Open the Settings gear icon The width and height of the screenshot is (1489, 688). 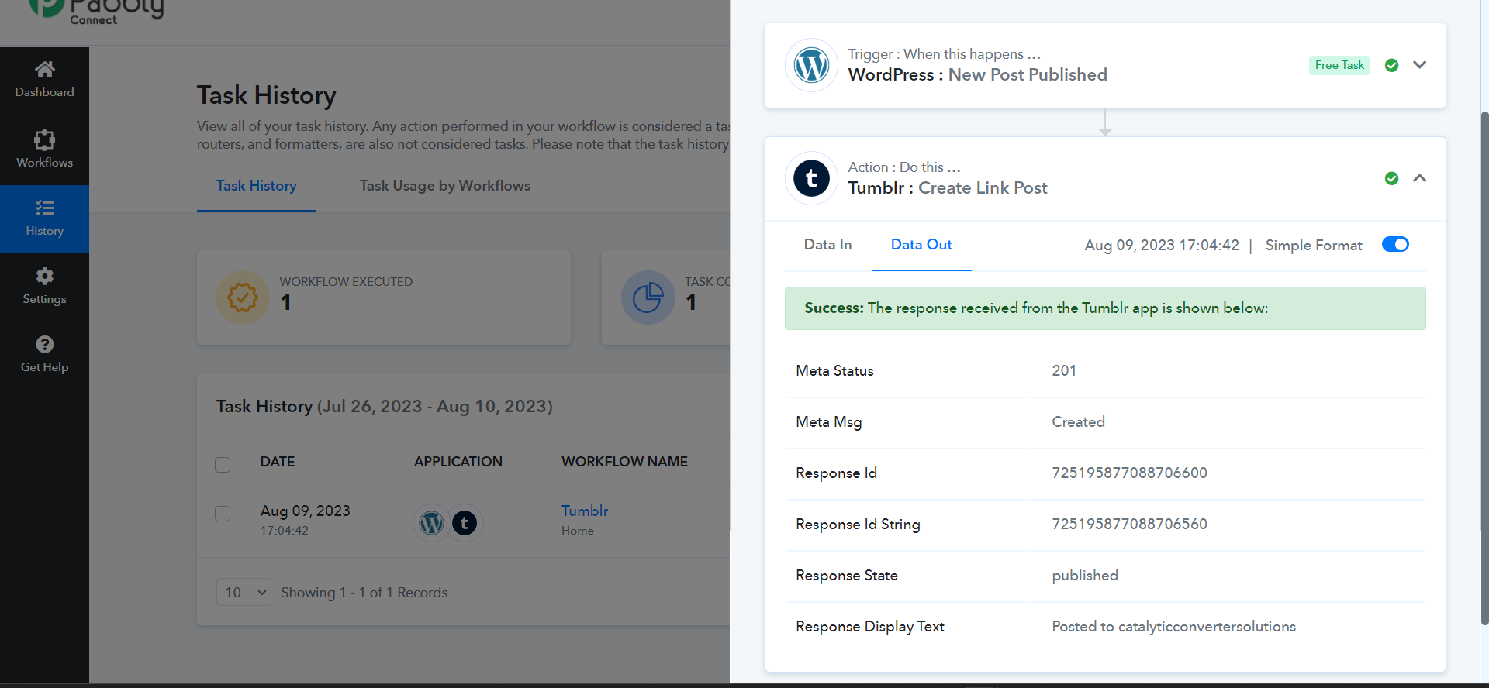tap(44, 276)
